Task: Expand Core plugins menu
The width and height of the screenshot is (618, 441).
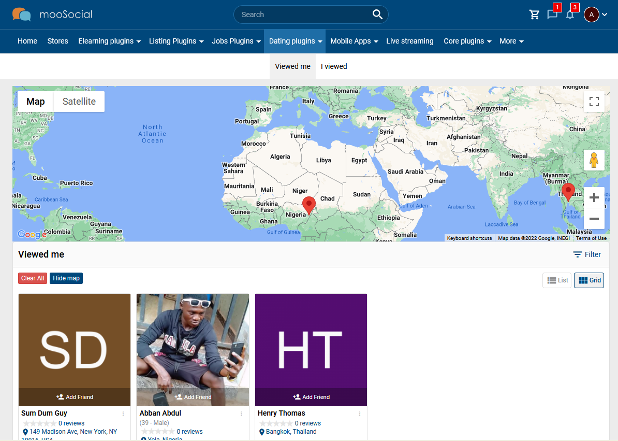Action: (x=467, y=41)
